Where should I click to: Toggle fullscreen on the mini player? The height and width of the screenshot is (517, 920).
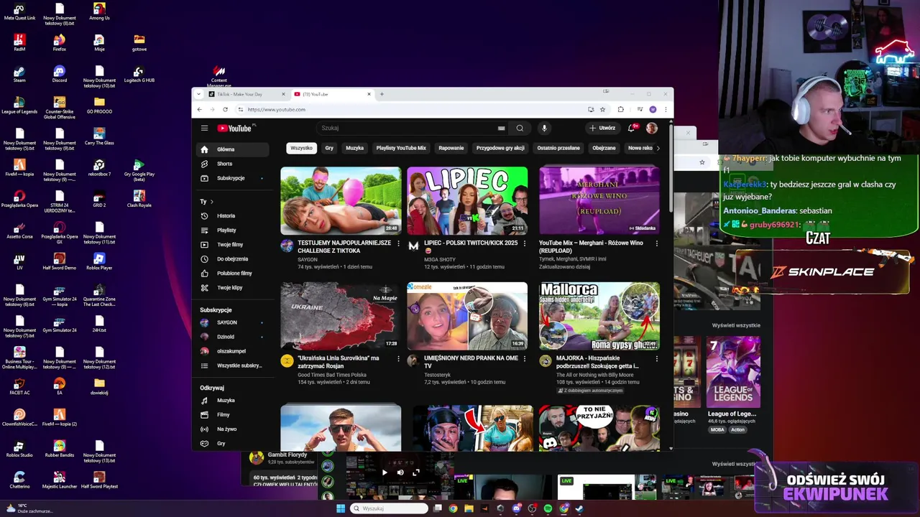(x=415, y=472)
